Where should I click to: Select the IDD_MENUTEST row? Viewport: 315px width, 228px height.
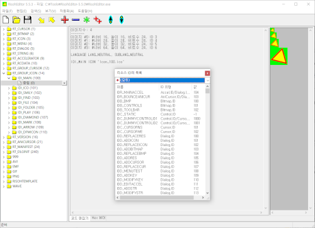[160, 171]
